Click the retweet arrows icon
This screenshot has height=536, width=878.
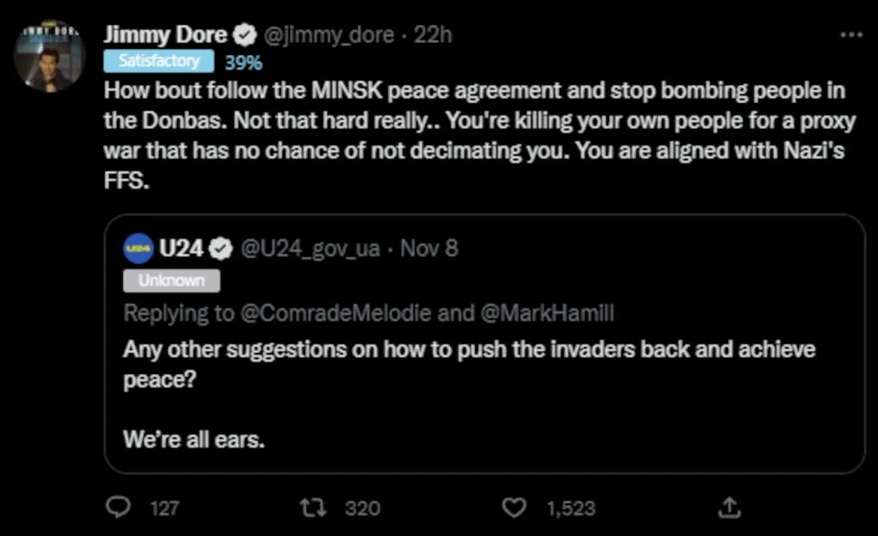(313, 508)
